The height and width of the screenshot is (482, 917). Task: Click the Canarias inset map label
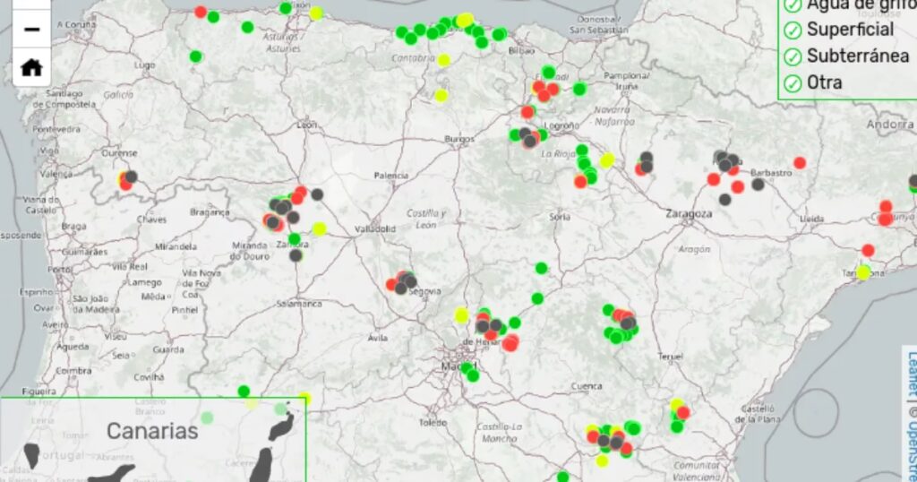click(x=152, y=431)
